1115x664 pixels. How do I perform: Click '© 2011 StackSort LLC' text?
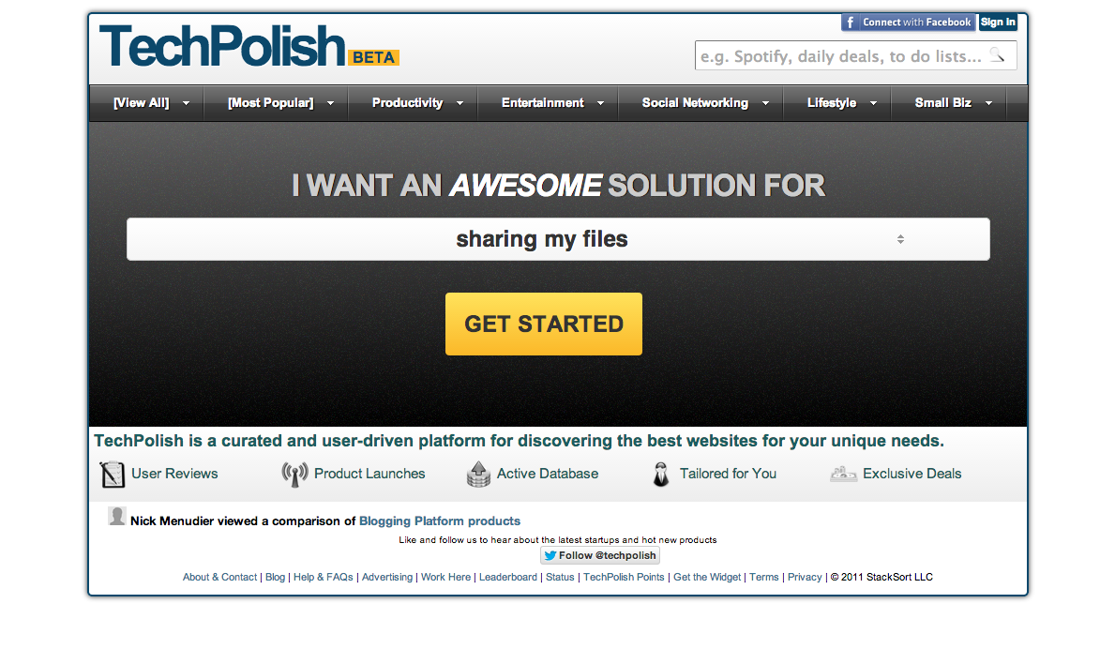click(881, 578)
